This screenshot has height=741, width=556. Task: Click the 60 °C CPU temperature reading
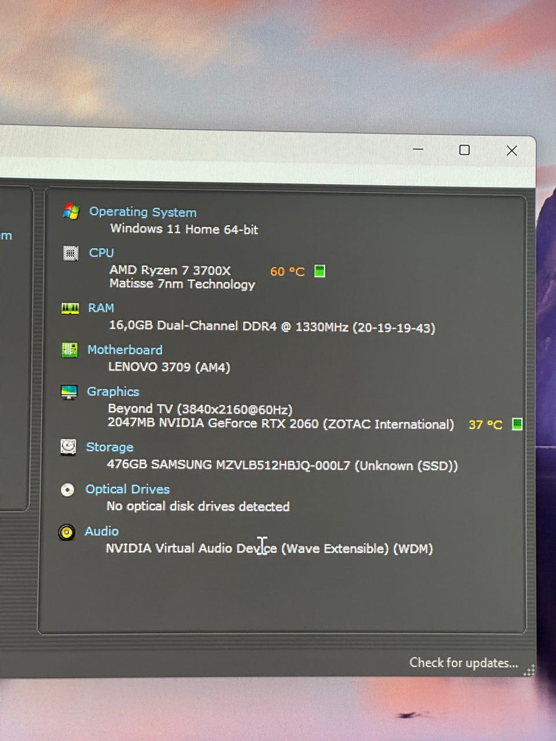287,272
